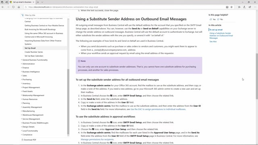Share this page
Viewport: 258px width, 145px height.
pyautogui.click(x=250, y=7)
